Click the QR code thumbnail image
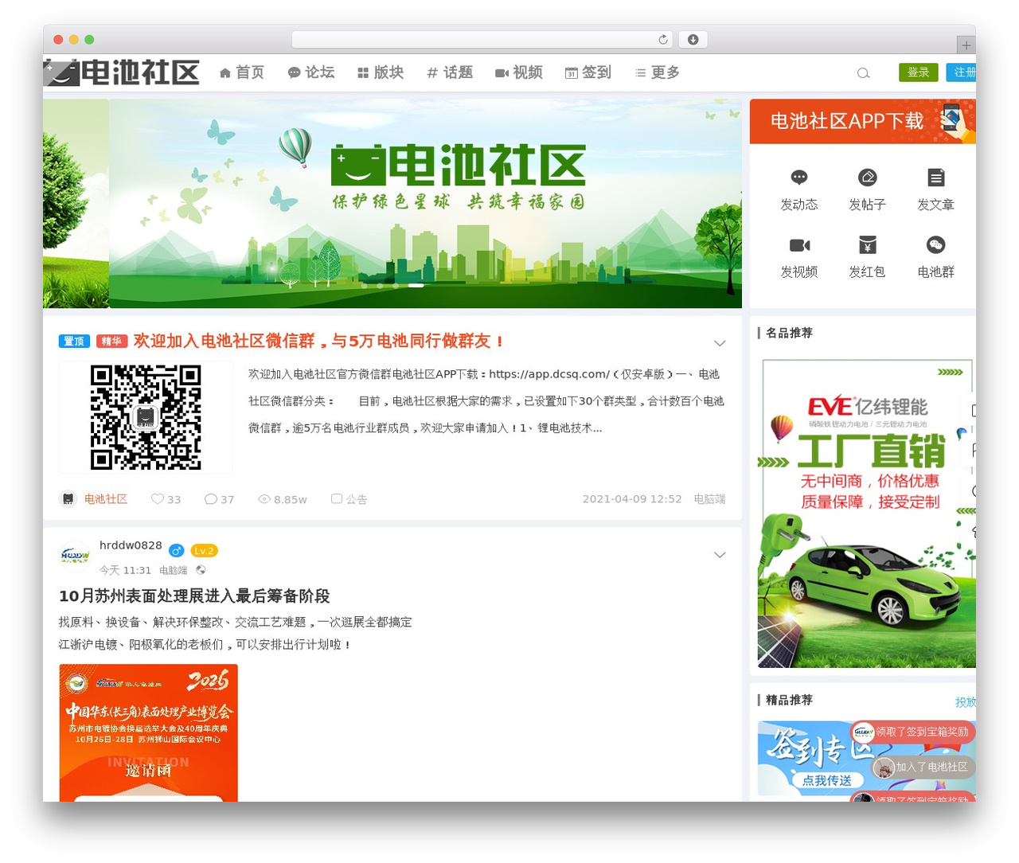 pos(146,417)
